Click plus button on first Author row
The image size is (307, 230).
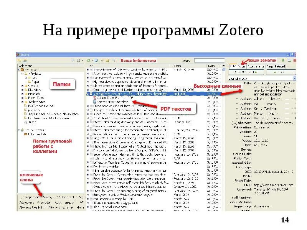point(295,99)
